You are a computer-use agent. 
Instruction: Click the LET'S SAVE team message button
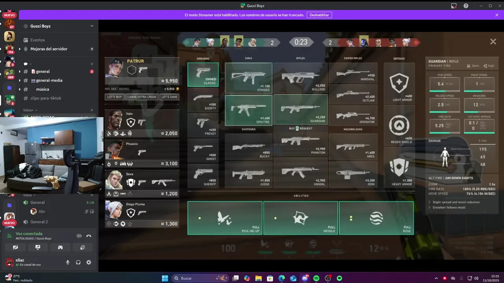(x=169, y=97)
